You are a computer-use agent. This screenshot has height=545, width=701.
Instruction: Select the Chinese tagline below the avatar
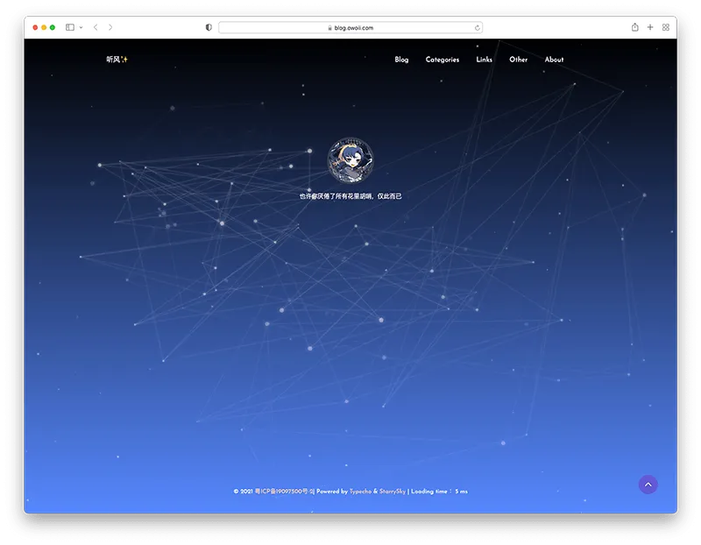pos(350,195)
